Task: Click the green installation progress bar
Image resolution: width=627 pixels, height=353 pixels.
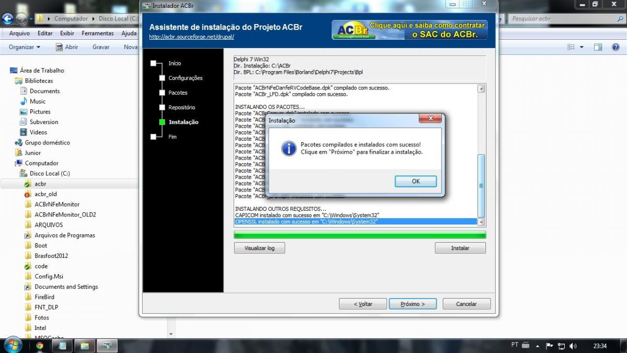Action: tap(360, 235)
